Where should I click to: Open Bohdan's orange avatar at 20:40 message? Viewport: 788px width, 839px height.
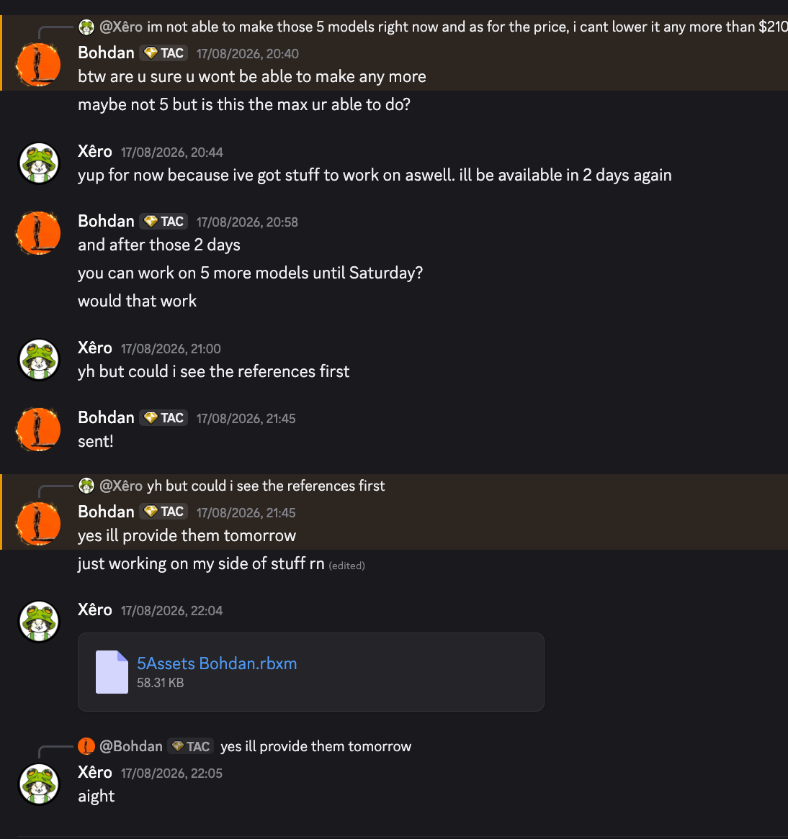click(39, 65)
